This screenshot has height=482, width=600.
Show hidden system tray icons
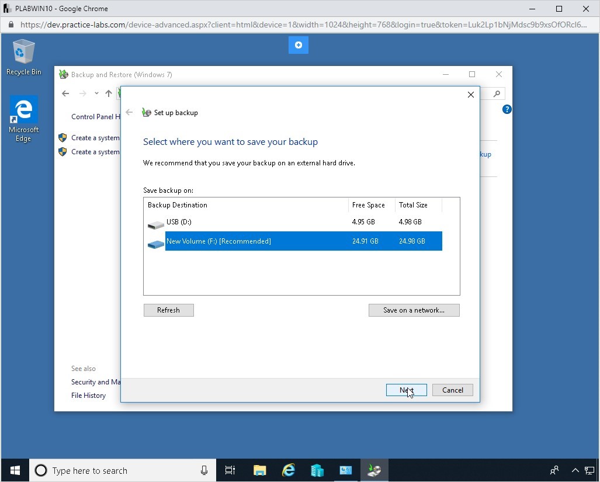pos(575,470)
